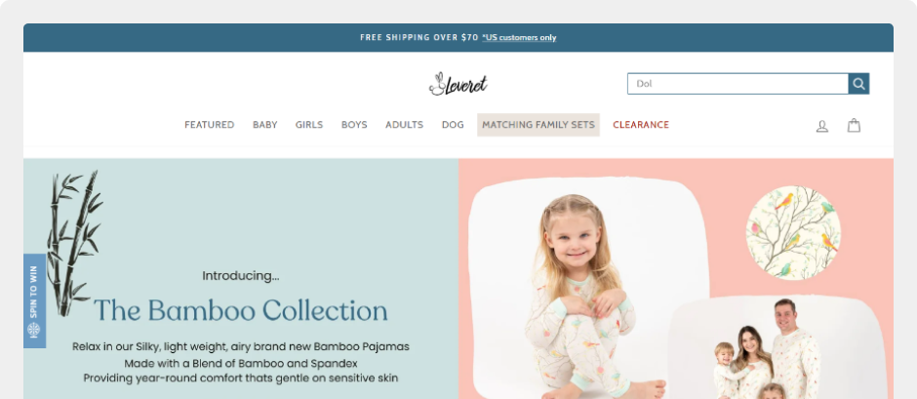Click the magnifying glass search button

click(x=858, y=84)
